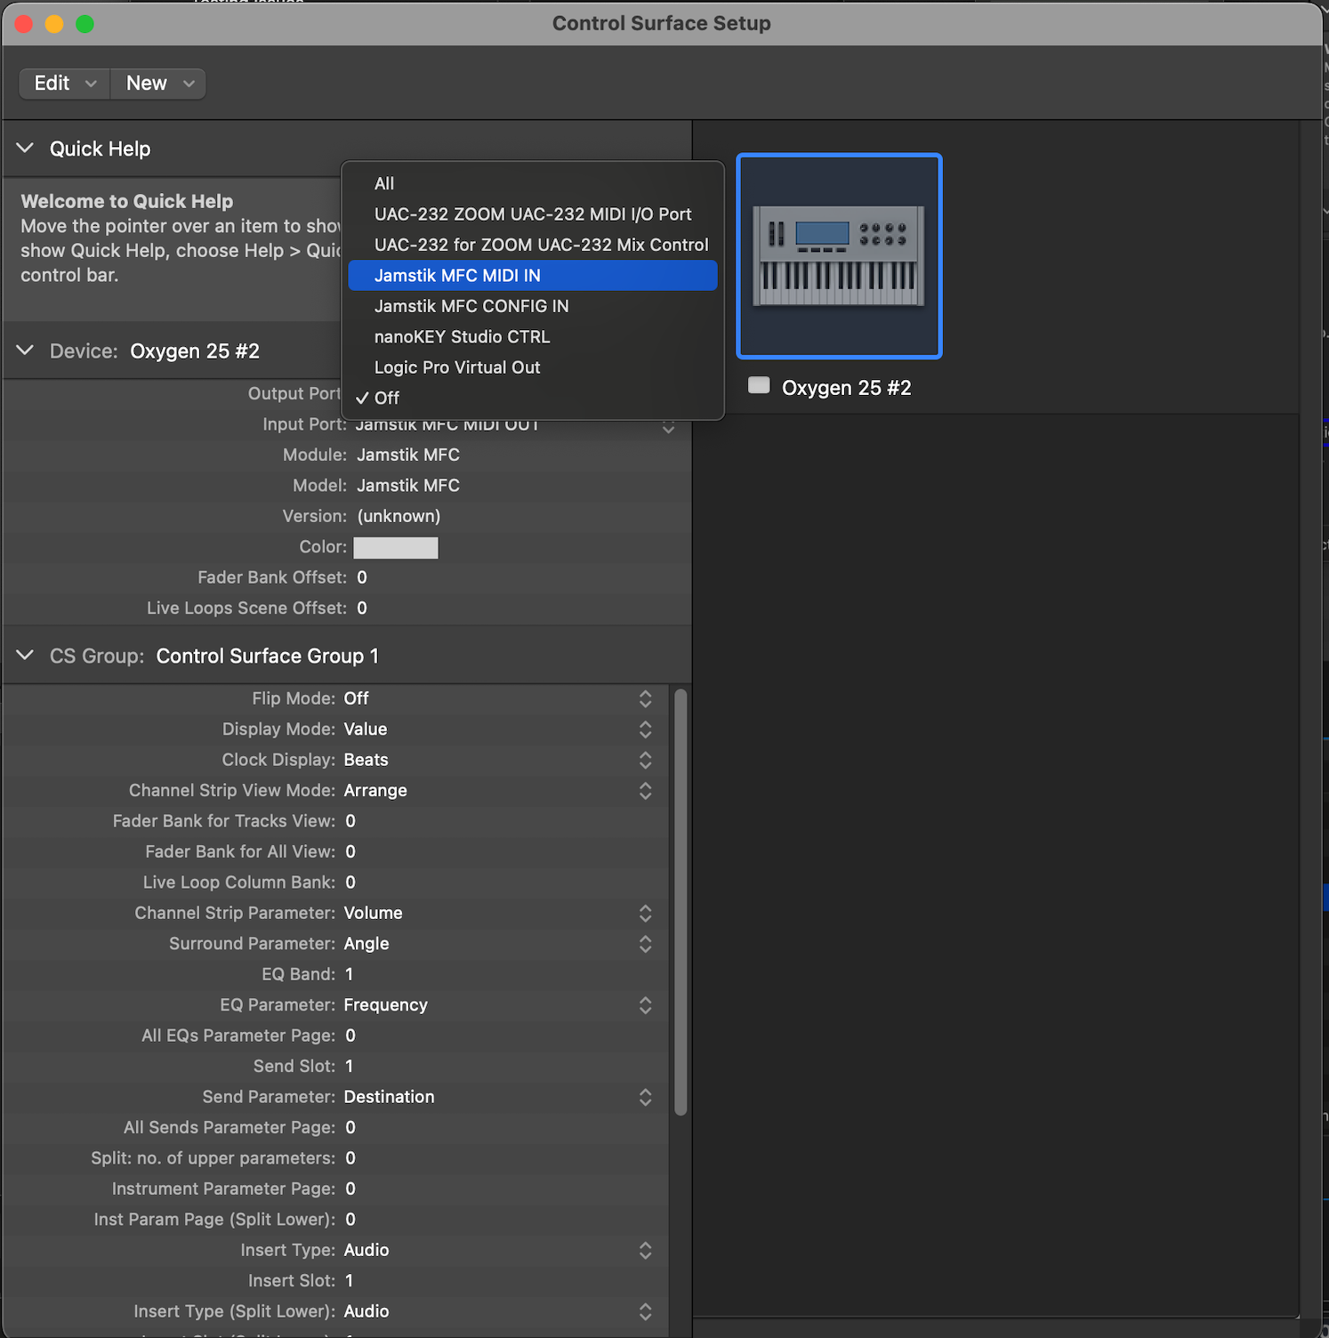Open the Flip Mode dropdown

click(x=646, y=699)
